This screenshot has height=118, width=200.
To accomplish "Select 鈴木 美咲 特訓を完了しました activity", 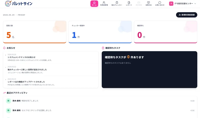I will pyautogui.click(x=100, y=101).
